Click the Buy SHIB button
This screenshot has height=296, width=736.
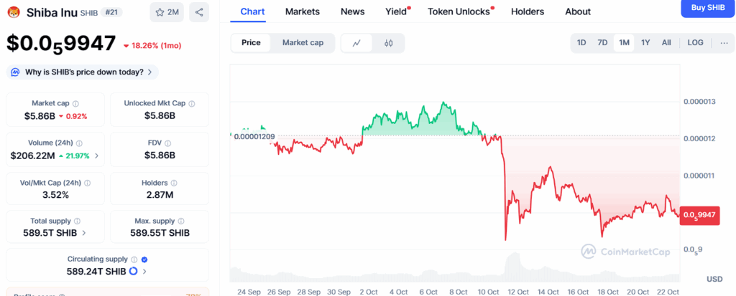[x=707, y=7]
